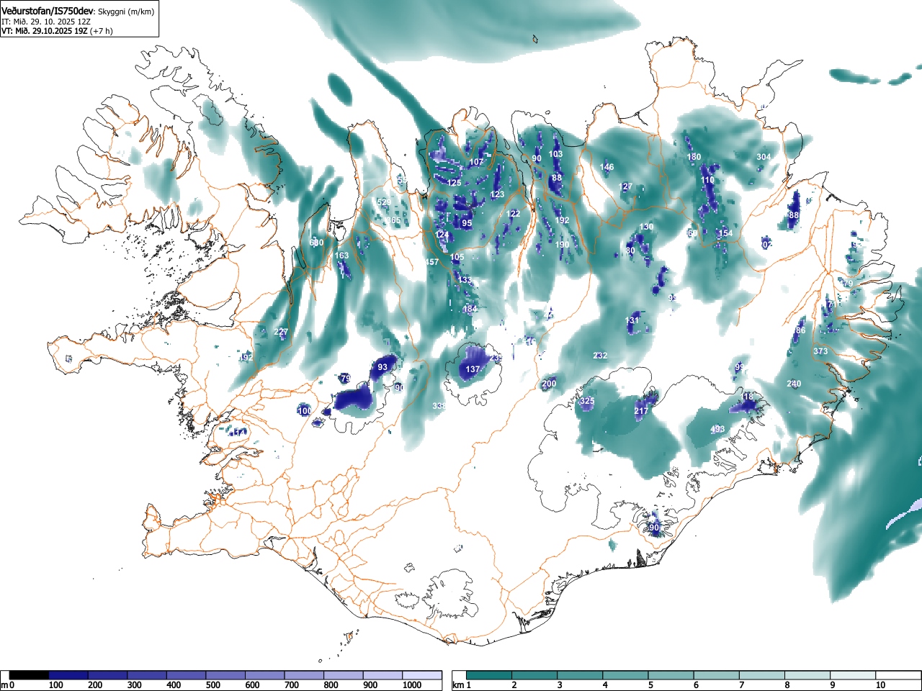Select the '493' map value
922x691 pixels.
717,429
